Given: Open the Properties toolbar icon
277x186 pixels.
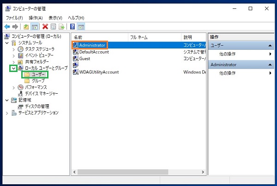Looking at the screenshot, I should 54,27.
